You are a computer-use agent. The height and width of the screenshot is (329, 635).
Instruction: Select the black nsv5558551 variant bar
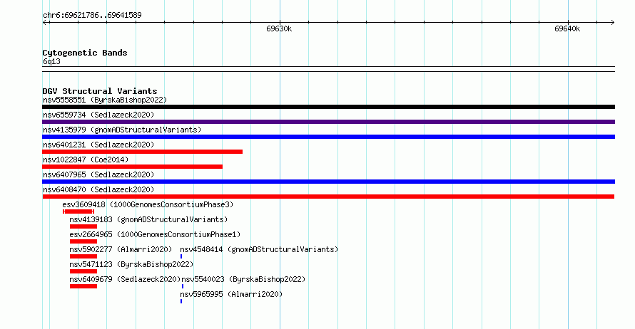[x=328, y=107]
